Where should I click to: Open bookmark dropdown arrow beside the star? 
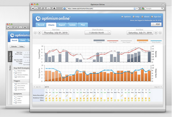pyautogui.click(x=137, y=8)
